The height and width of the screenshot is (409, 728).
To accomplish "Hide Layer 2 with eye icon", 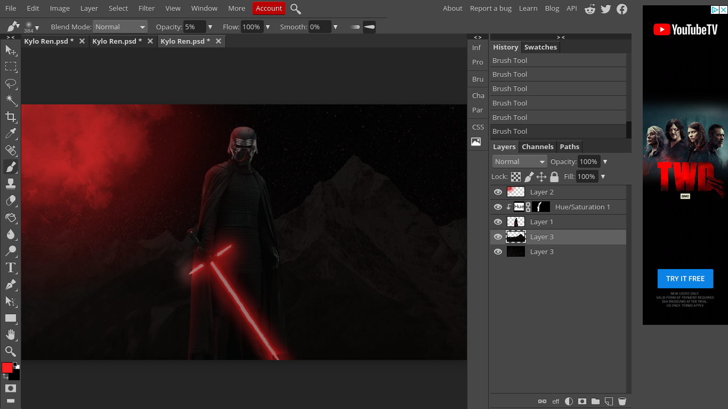I will click(498, 192).
